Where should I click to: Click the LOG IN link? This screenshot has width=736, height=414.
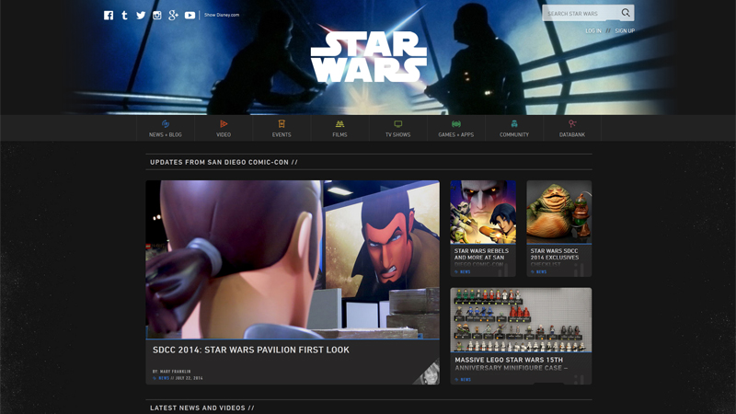pyautogui.click(x=593, y=31)
